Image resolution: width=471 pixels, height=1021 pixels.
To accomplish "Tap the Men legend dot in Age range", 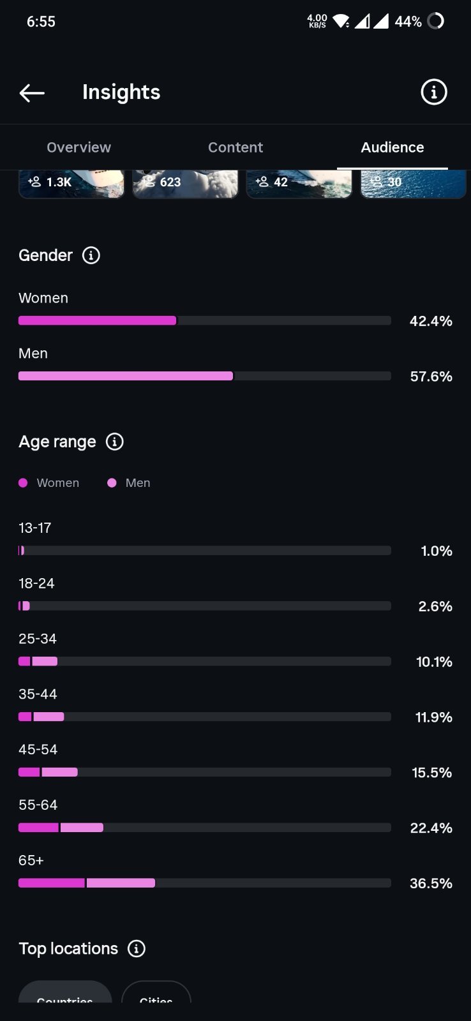I will point(112,483).
